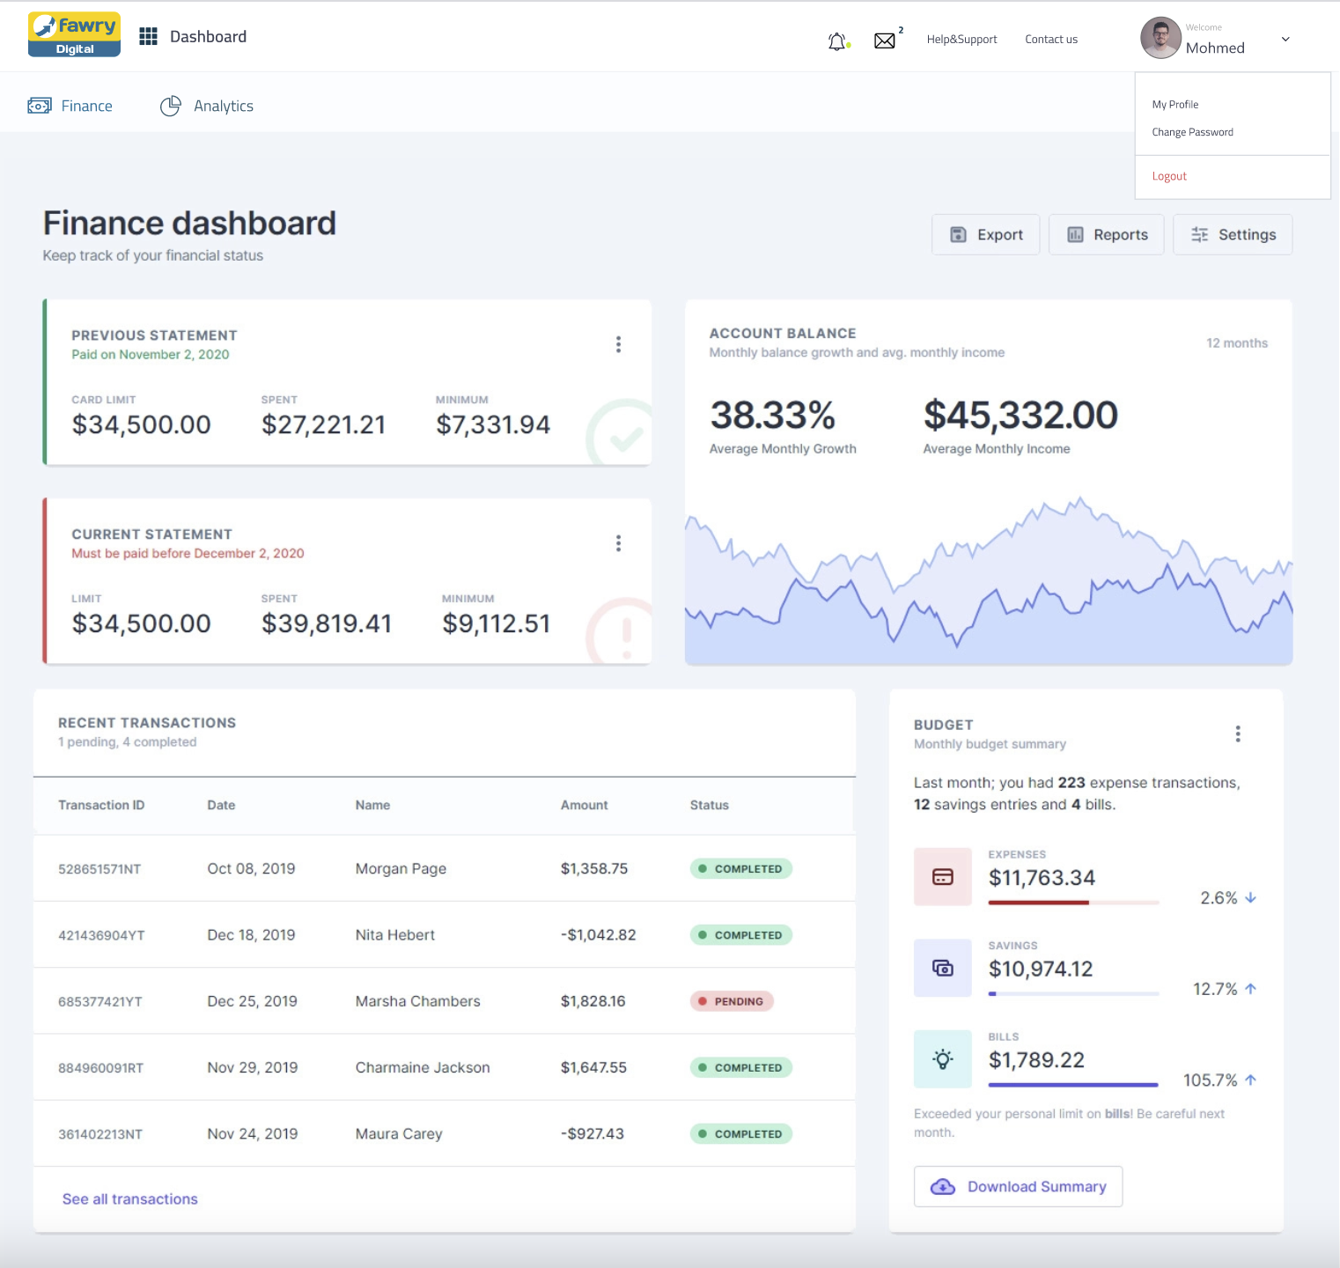Click the spent amount $39,819.41

pos(326,623)
